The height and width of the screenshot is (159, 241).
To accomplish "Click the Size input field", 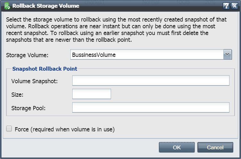I will point(91,94).
